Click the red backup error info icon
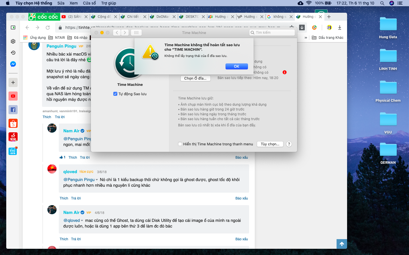This screenshot has width=409, height=255. click(285, 72)
